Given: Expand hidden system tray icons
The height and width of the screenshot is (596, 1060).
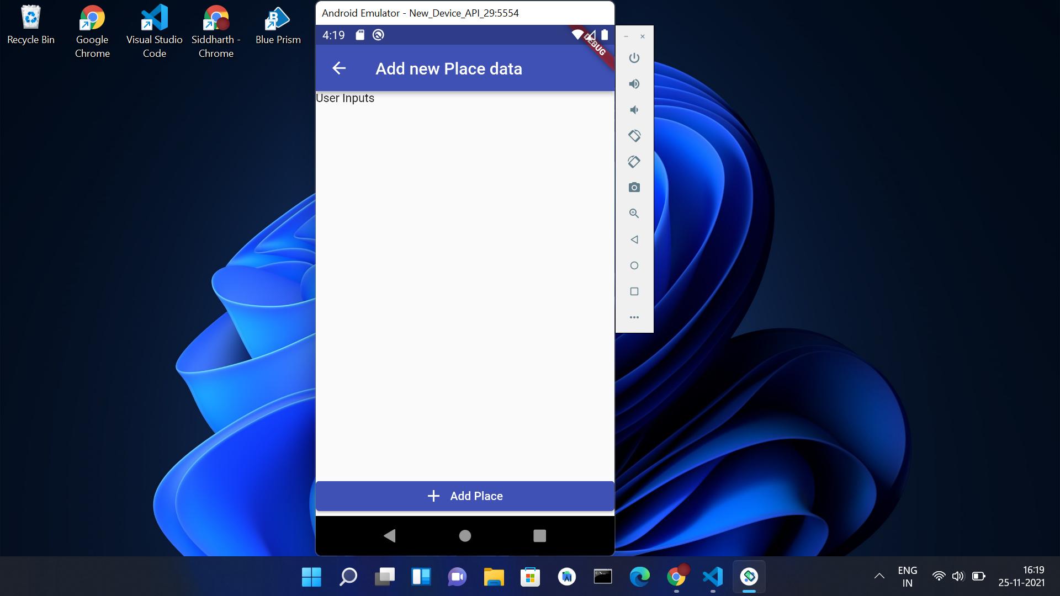Looking at the screenshot, I should point(879,576).
